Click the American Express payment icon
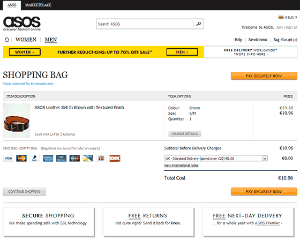This screenshot has height=241, width=300. click(48, 159)
